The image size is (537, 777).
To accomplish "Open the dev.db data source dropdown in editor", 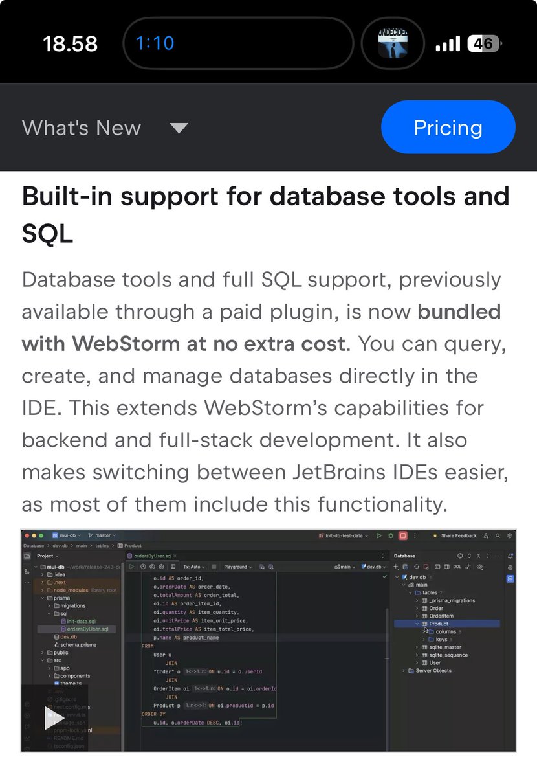I will 373,567.
